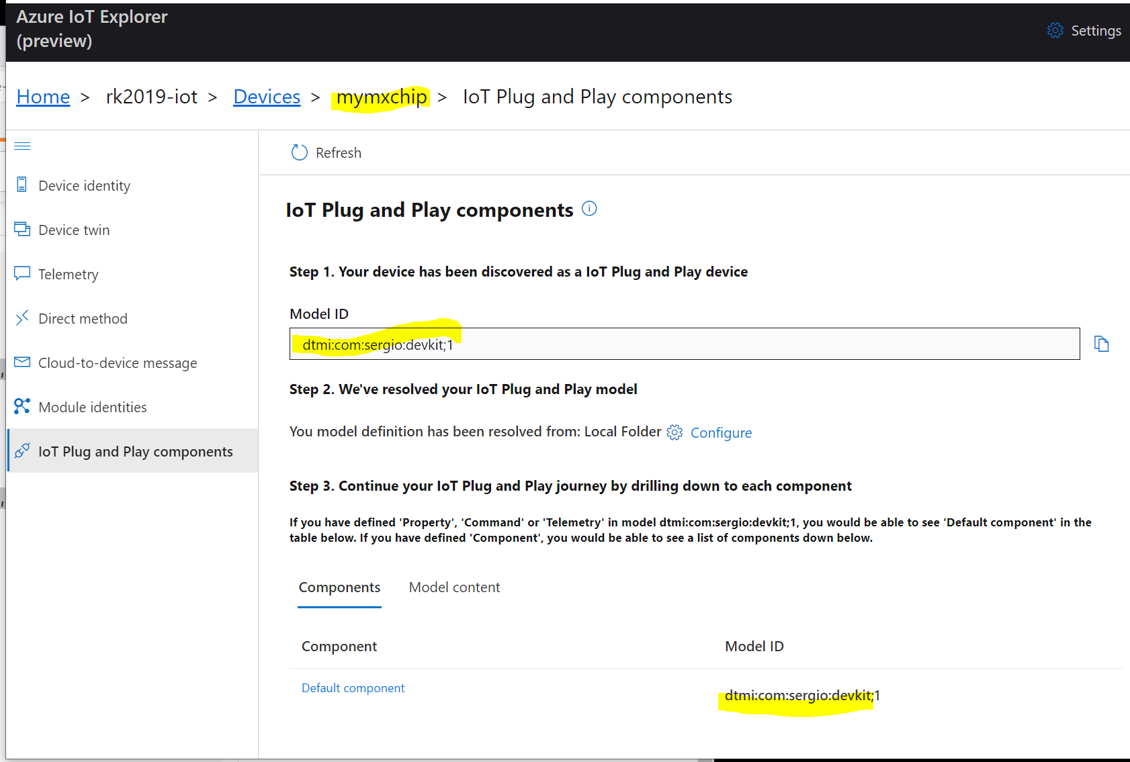Select IoT Plug and Play components nav item

(x=133, y=451)
